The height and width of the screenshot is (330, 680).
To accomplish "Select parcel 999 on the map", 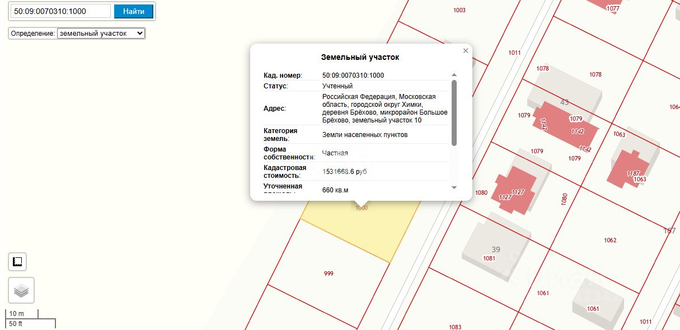I will coord(329,274).
